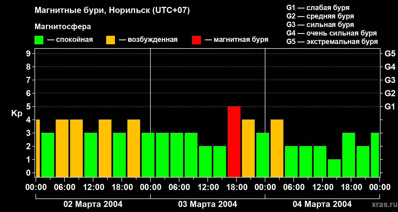Click the Kp axis value 8
398x212 pixels.
pyautogui.click(x=29, y=67)
